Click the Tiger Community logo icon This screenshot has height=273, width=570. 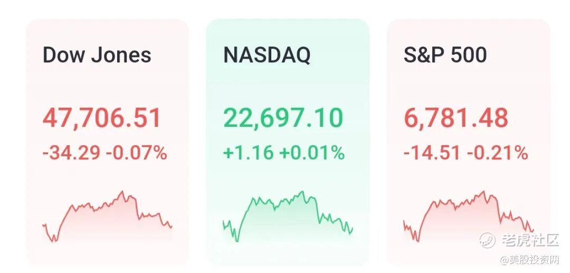(488, 240)
